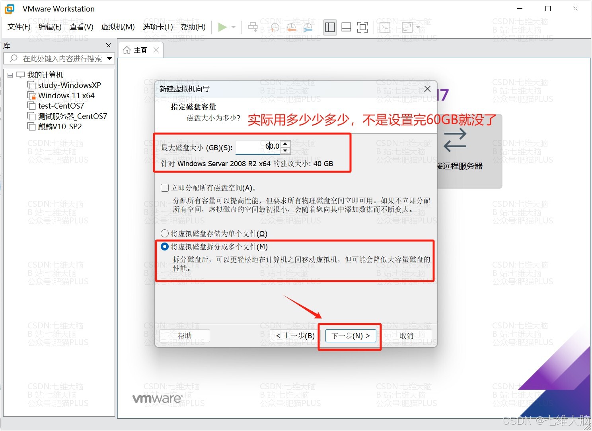The width and height of the screenshot is (592, 431).
Task: Click the home icon on 主页 tab
Action: pos(127,50)
